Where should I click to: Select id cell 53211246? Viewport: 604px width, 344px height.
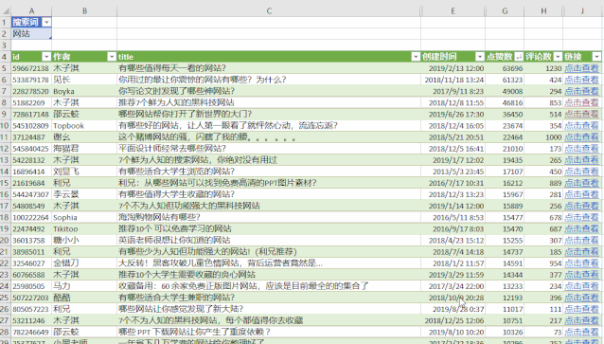(x=31, y=320)
